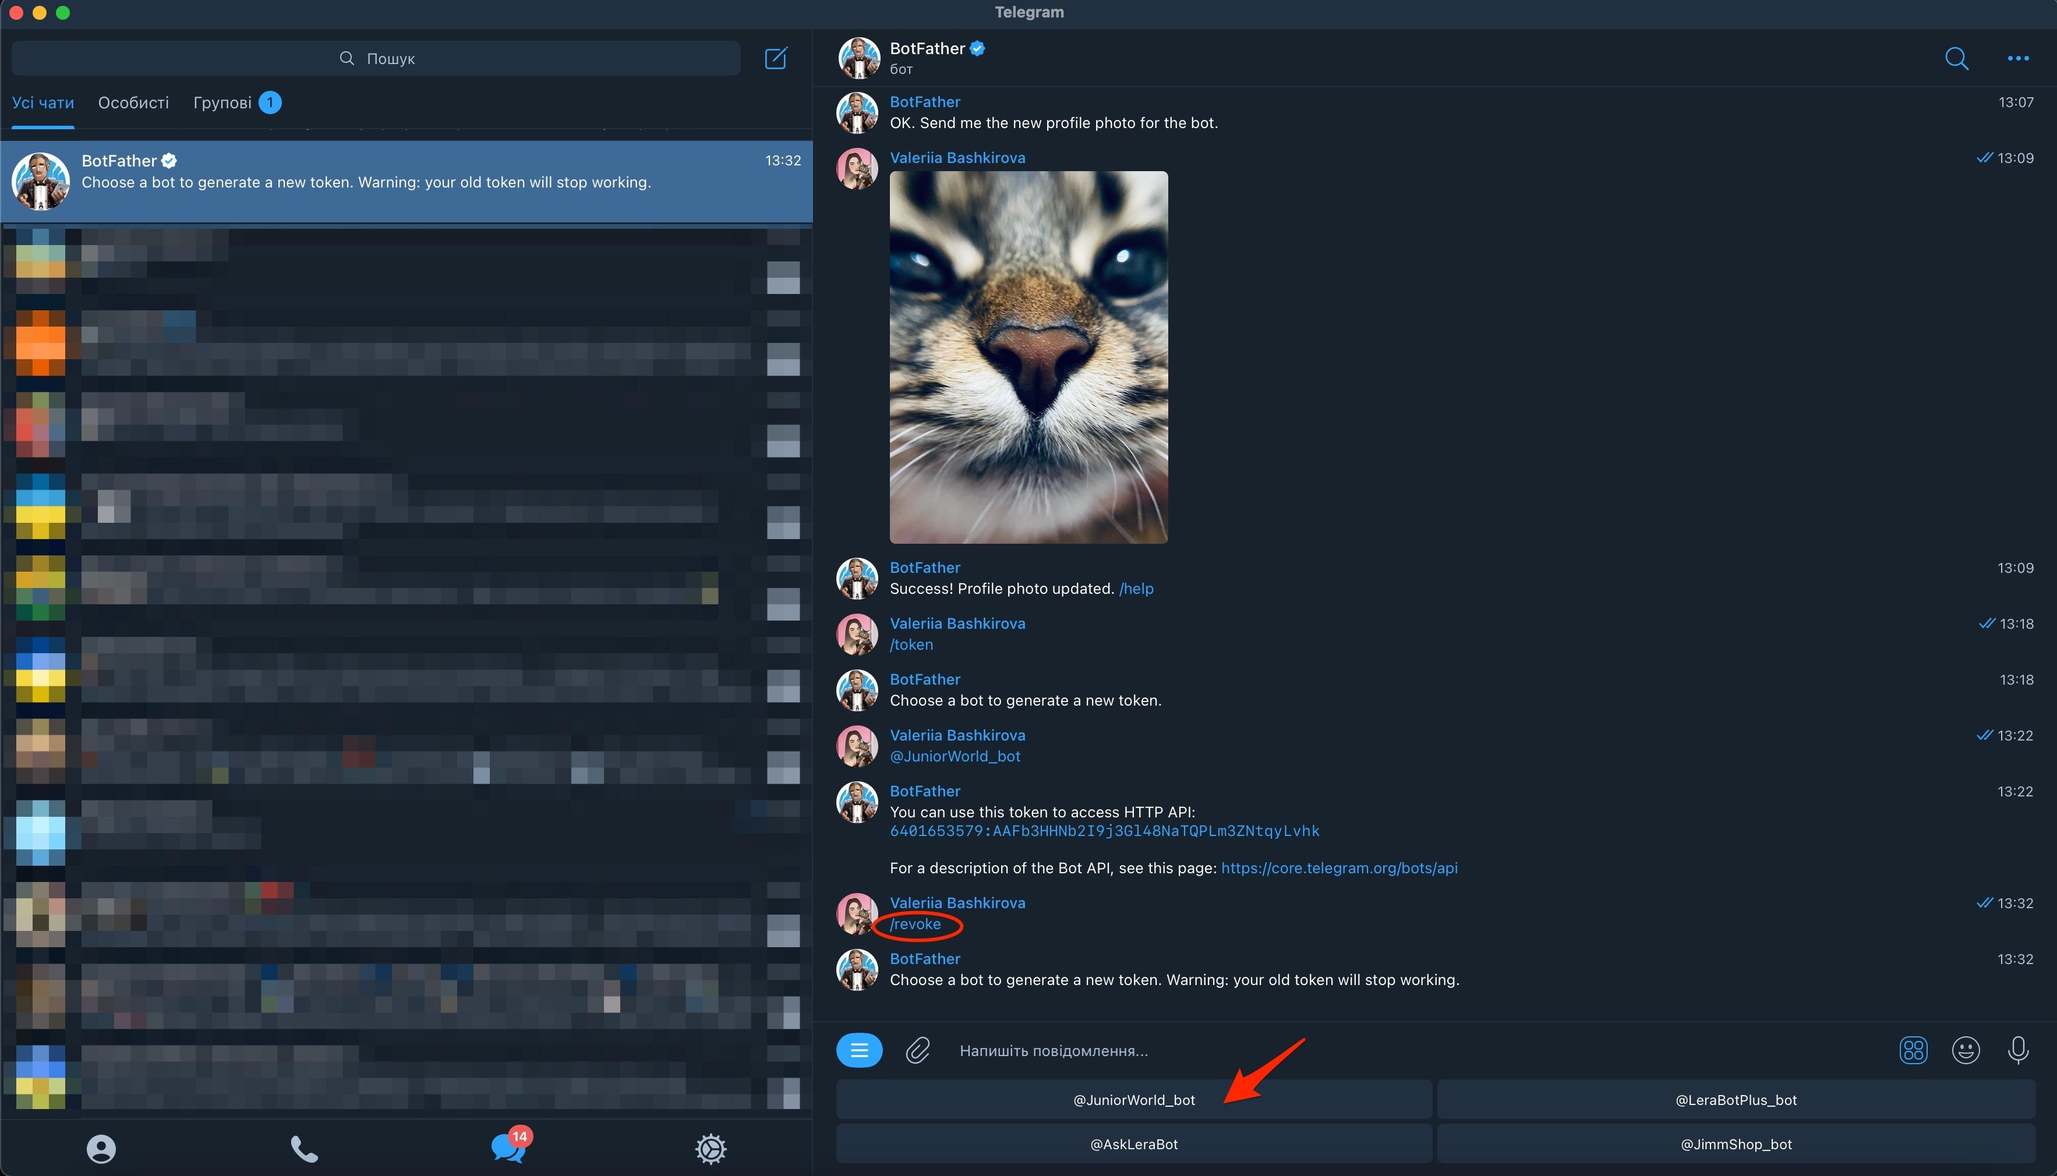The width and height of the screenshot is (2057, 1176).
Task: Open the Contacts profile icon
Action: pyautogui.click(x=101, y=1147)
